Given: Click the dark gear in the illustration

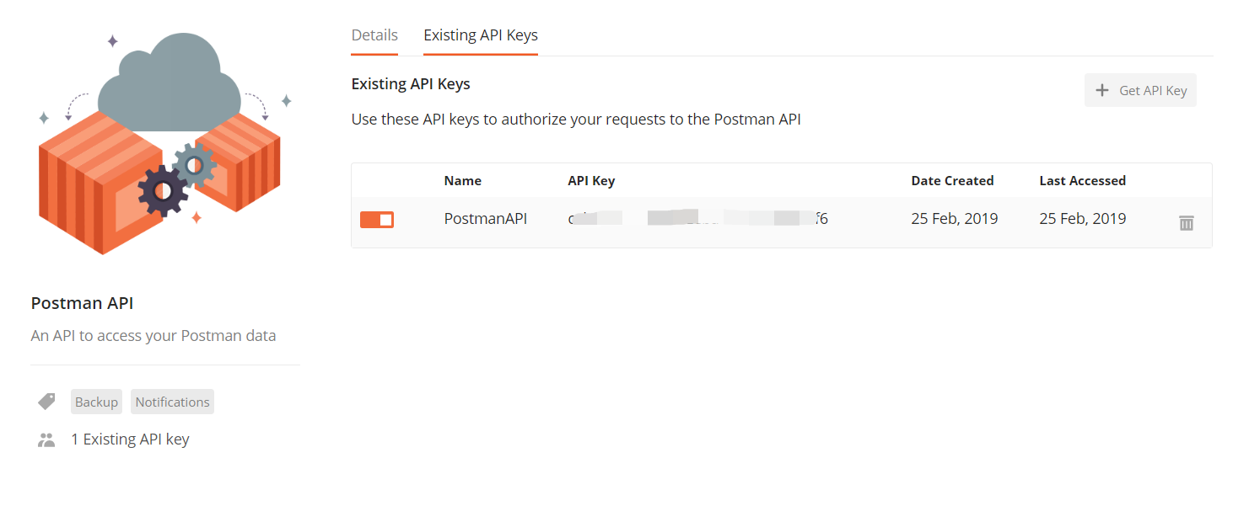Looking at the screenshot, I should pos(164,192).
